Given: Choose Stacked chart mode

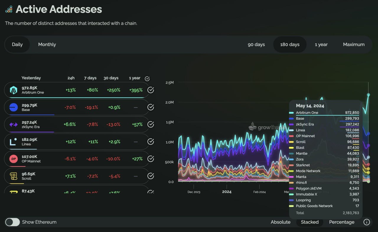Looking at the screenshot, I should point(310,222).
